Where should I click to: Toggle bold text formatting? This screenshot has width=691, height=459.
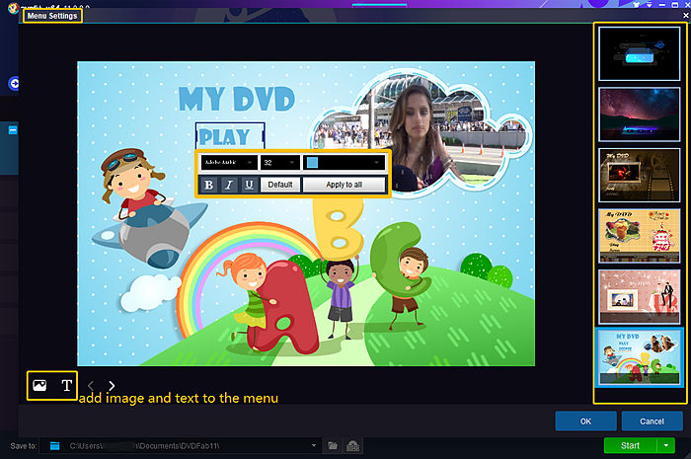(x=208, y=185)
